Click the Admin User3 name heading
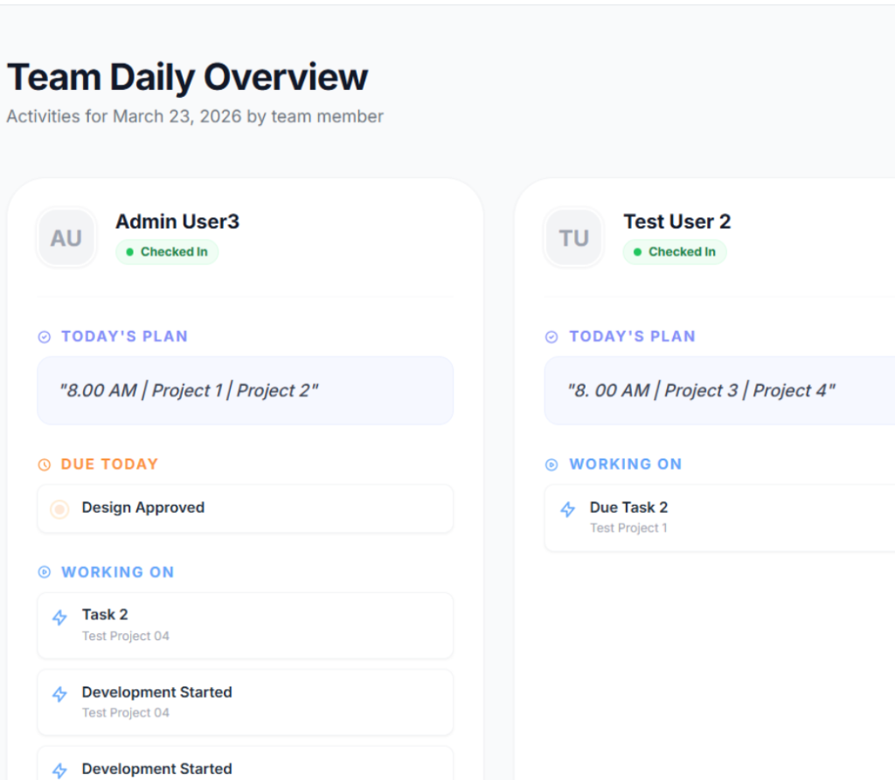This screenshot has width=895, height=780. (x=177, y=222)
